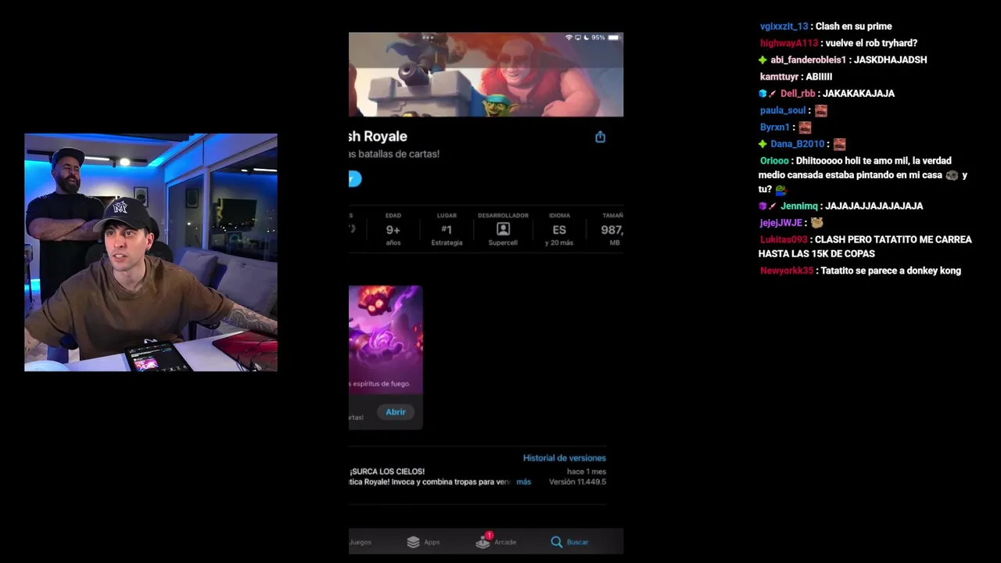Click chat username Dana_B2010

797,144
